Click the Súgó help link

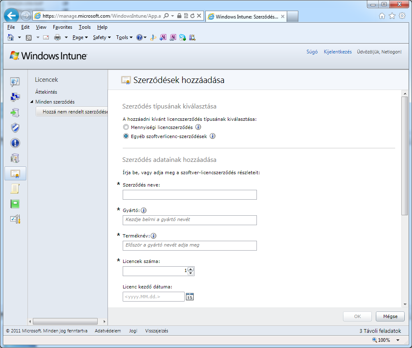click(x=312, y=52)
